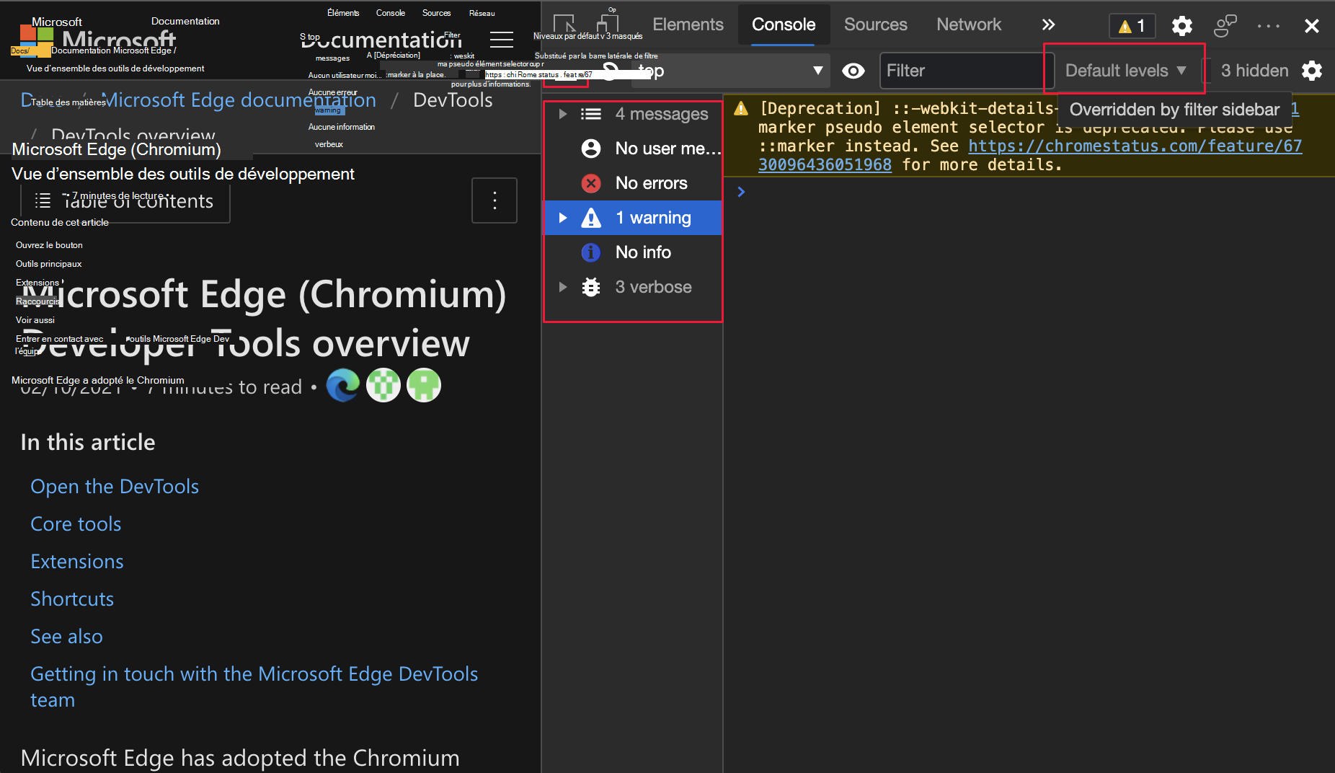Close the DevTools panel
Screen dimensions: 1335x773
[1312, 26]
